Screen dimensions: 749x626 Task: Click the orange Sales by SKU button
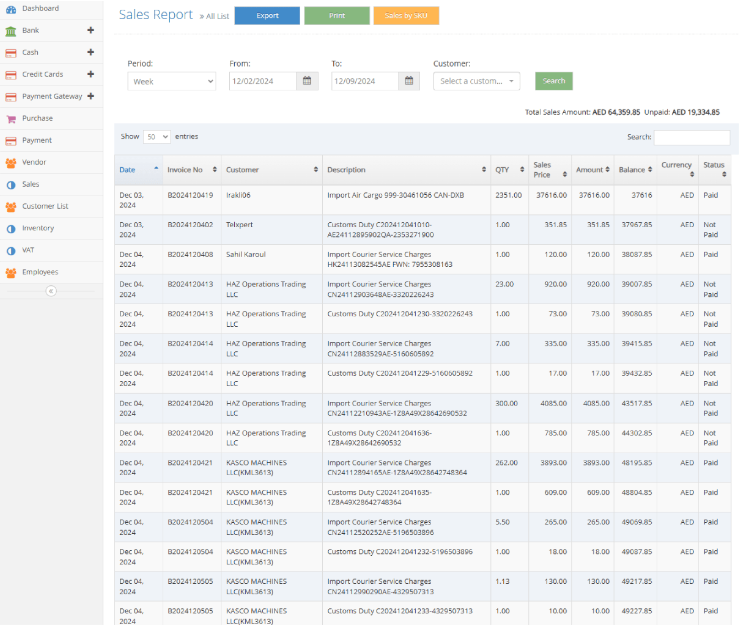406,16
